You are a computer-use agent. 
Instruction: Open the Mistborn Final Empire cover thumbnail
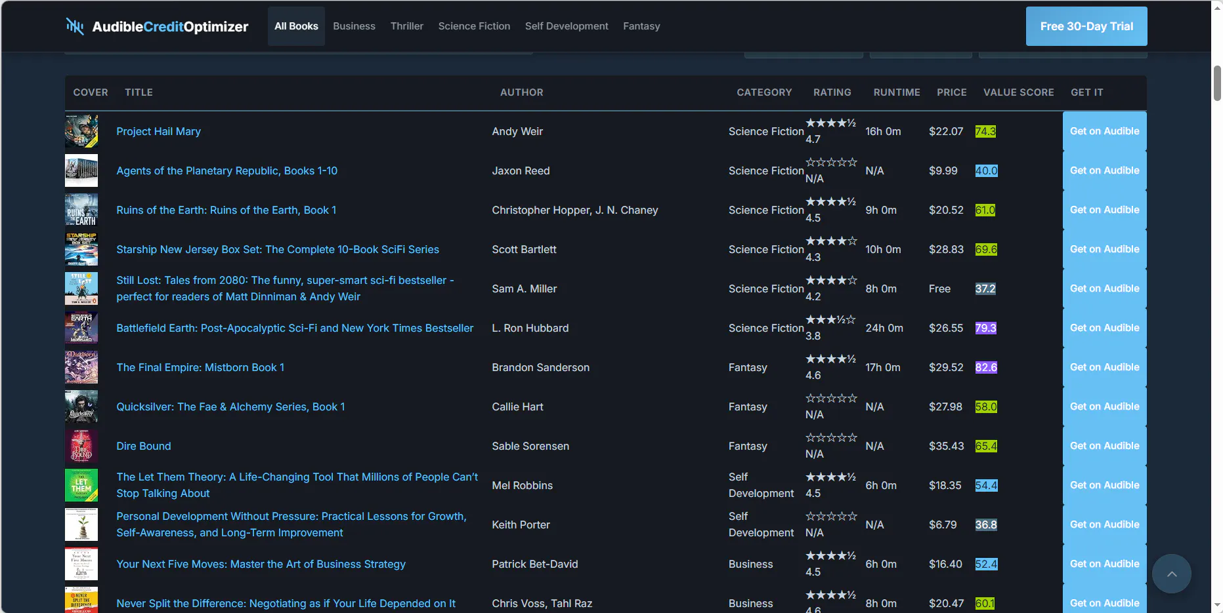pyautogui.click(x=81, y=367)
